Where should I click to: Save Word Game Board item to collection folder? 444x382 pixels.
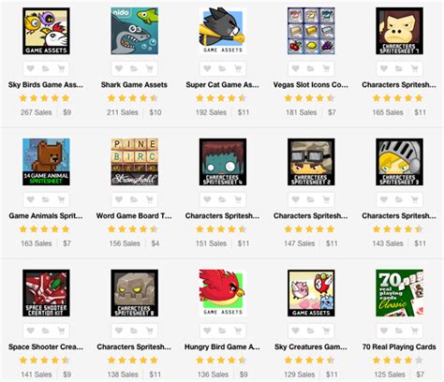[134, 199]
